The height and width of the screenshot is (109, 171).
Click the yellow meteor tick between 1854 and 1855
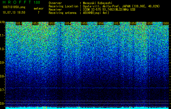[79, 107]
